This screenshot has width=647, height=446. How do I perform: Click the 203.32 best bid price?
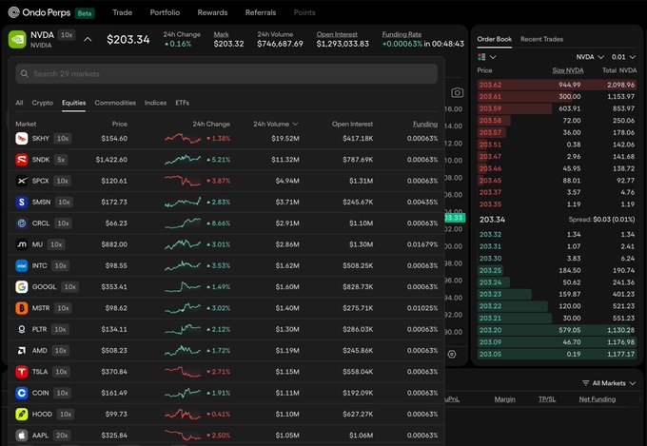[490, 235]
